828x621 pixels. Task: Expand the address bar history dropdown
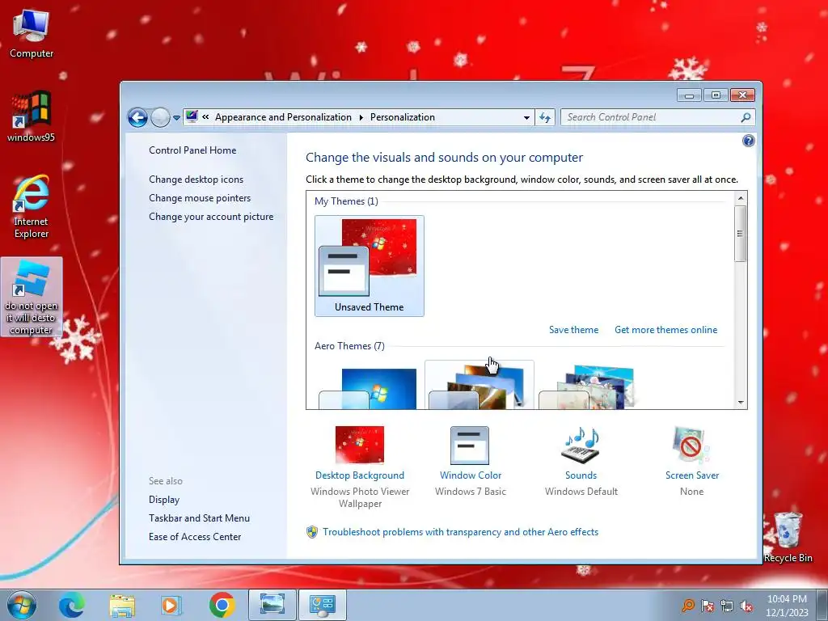(x=526, y=118)
